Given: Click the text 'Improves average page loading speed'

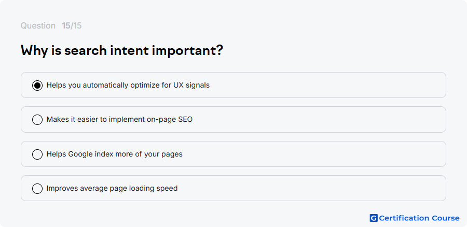Looking at the screenshot, I should coord(112,188).
